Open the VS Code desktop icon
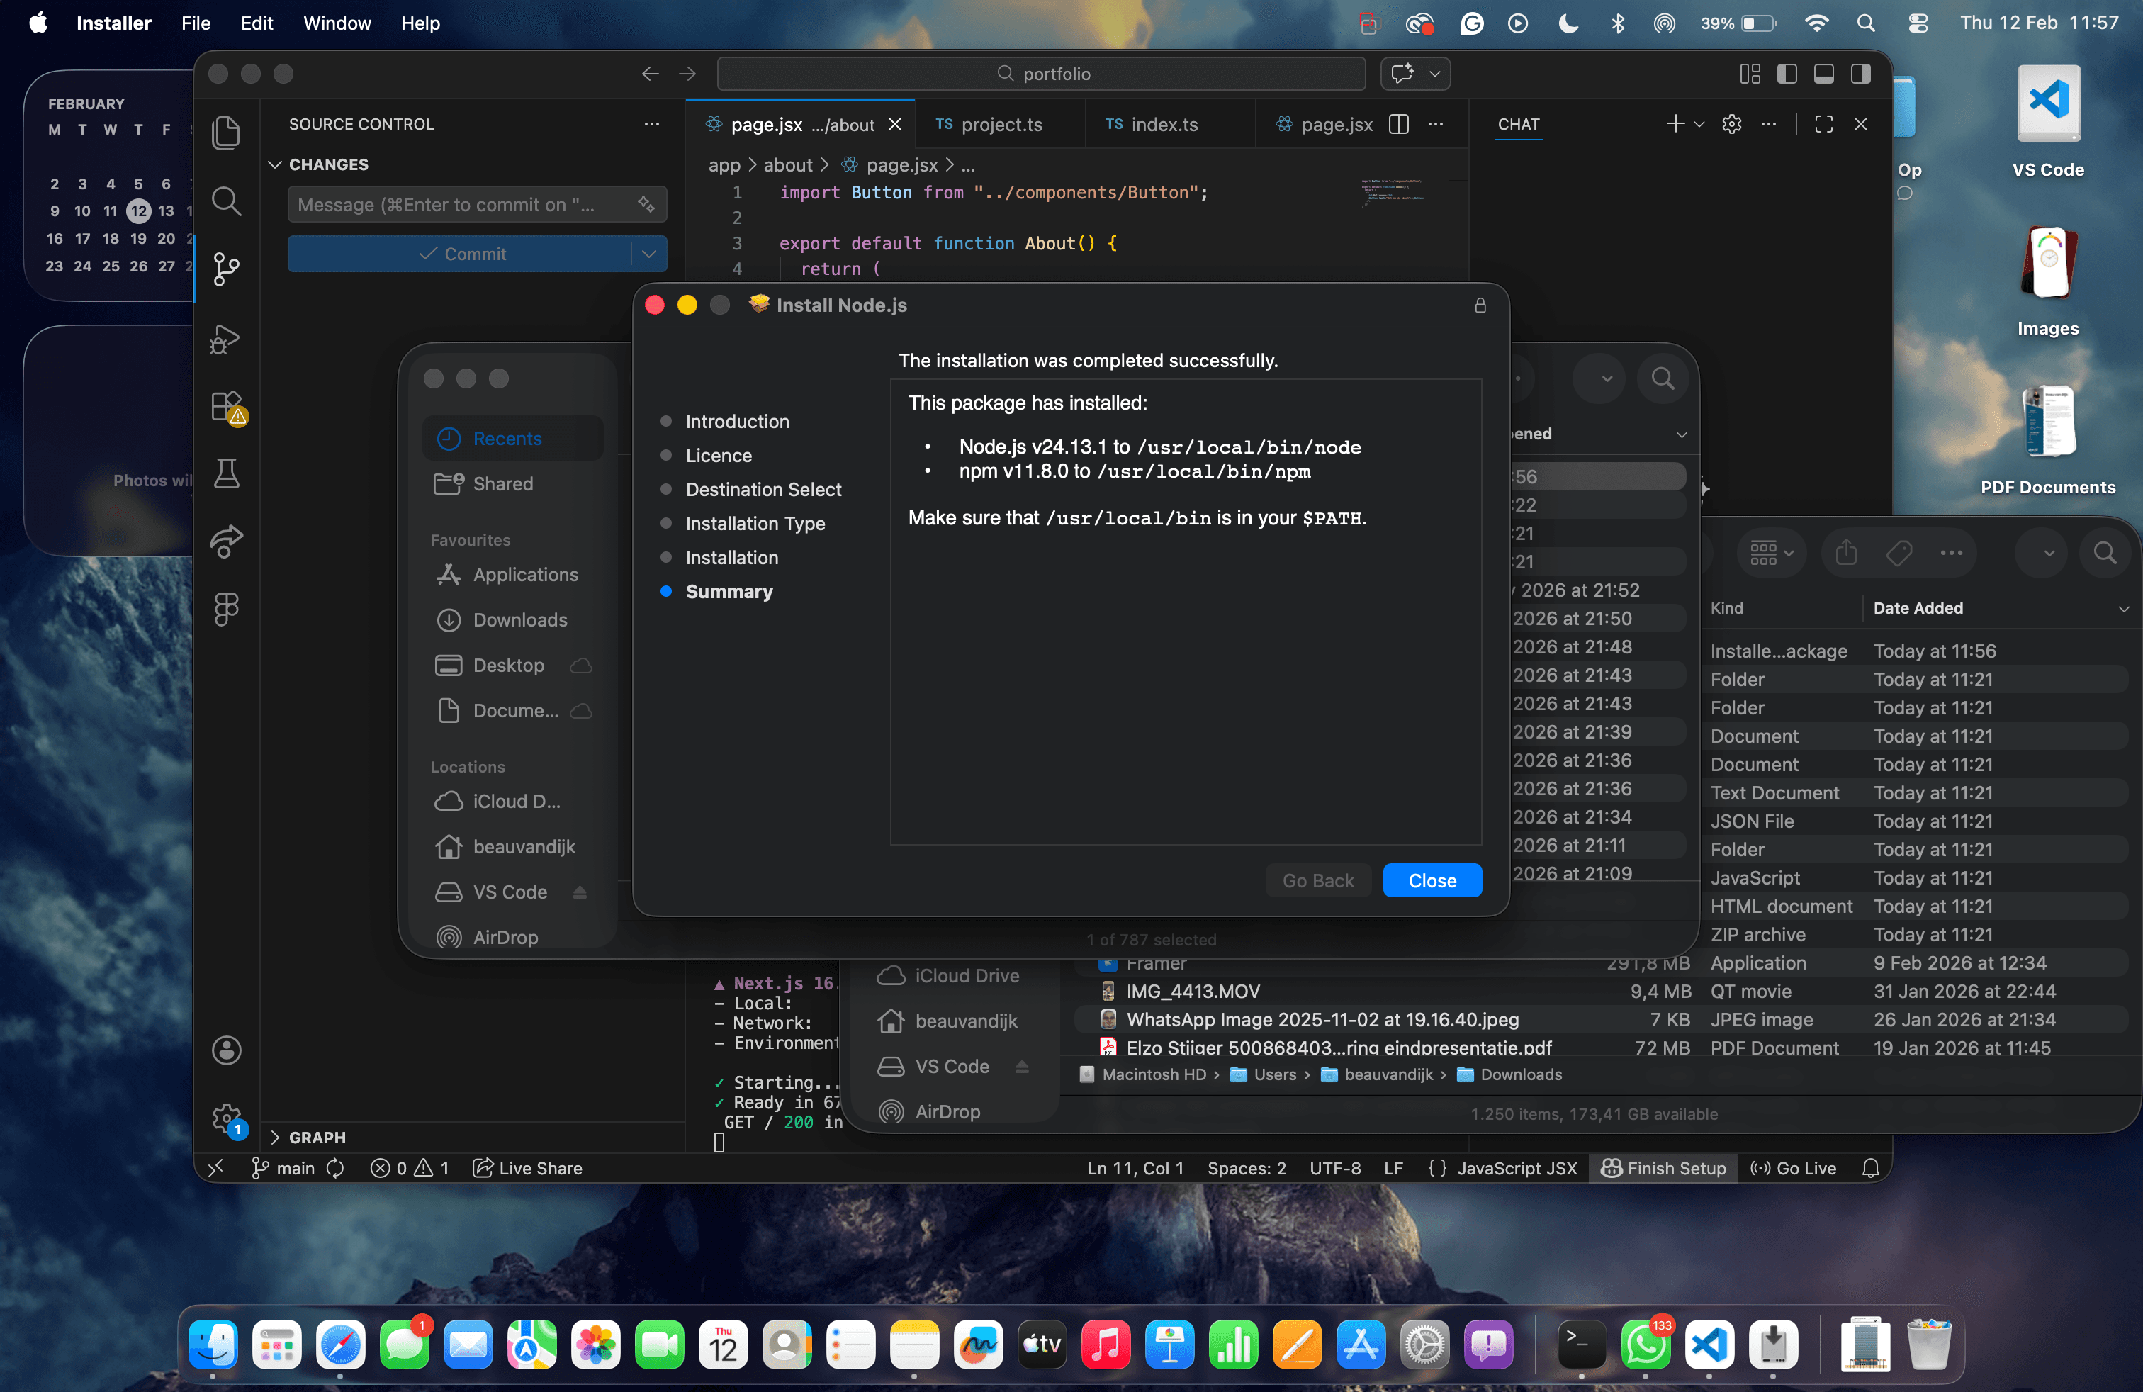The image size is (2143, 1392). click(x=2047, y=123)
